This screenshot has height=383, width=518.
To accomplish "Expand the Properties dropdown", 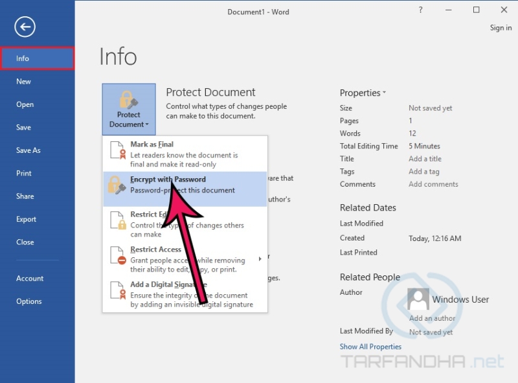I will coord(363,93).
